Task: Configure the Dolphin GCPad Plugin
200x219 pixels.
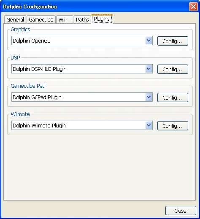Action: point(173,97)
